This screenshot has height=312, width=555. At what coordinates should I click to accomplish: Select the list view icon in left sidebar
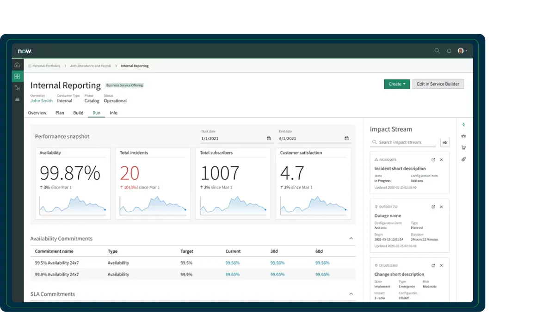click(17, 99)
